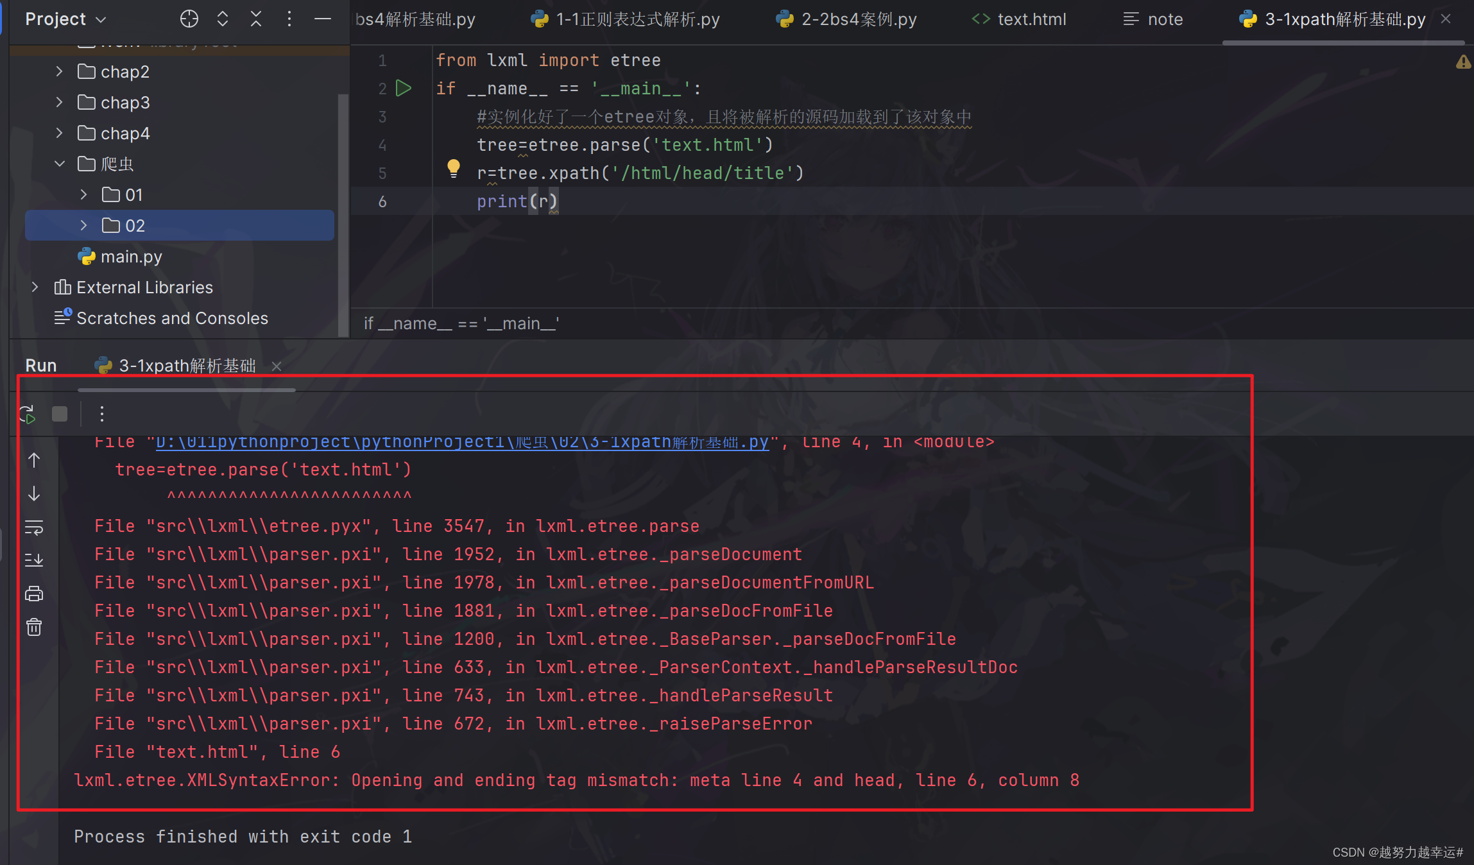The width and height of the screenshot is (1474, 865).
Task: Click Expand All icon in Project panel
Action: click(x=223, y=19)
